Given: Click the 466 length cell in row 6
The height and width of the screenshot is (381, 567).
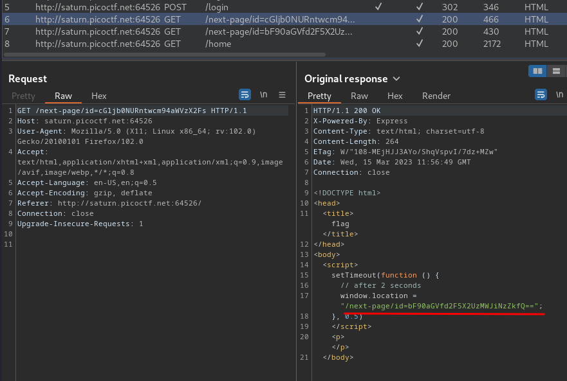Looking at the screenshot, I should 490,19.
